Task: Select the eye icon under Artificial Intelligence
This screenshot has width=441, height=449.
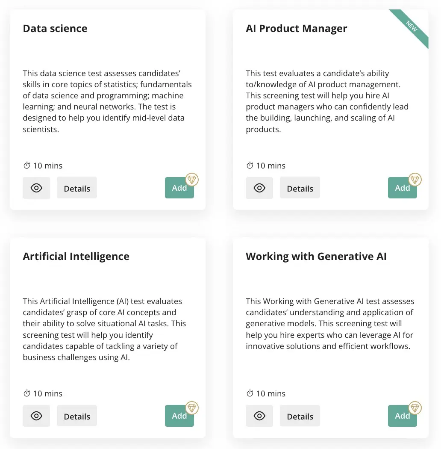Action: click(x=36, y=416)
